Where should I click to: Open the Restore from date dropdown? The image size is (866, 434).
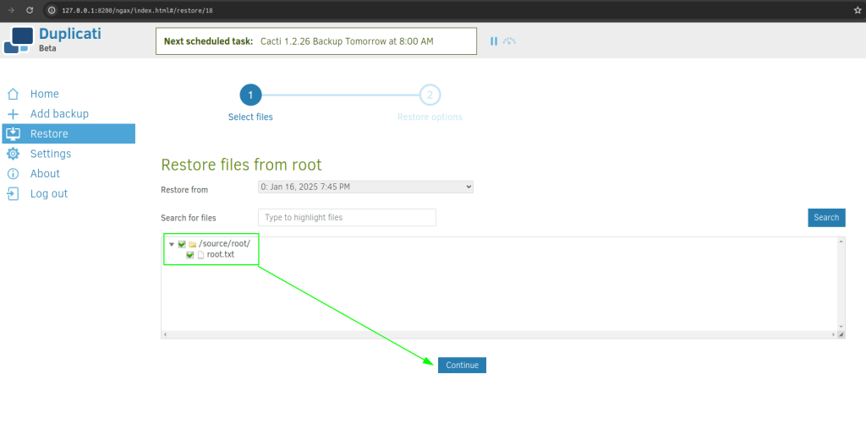365,187
